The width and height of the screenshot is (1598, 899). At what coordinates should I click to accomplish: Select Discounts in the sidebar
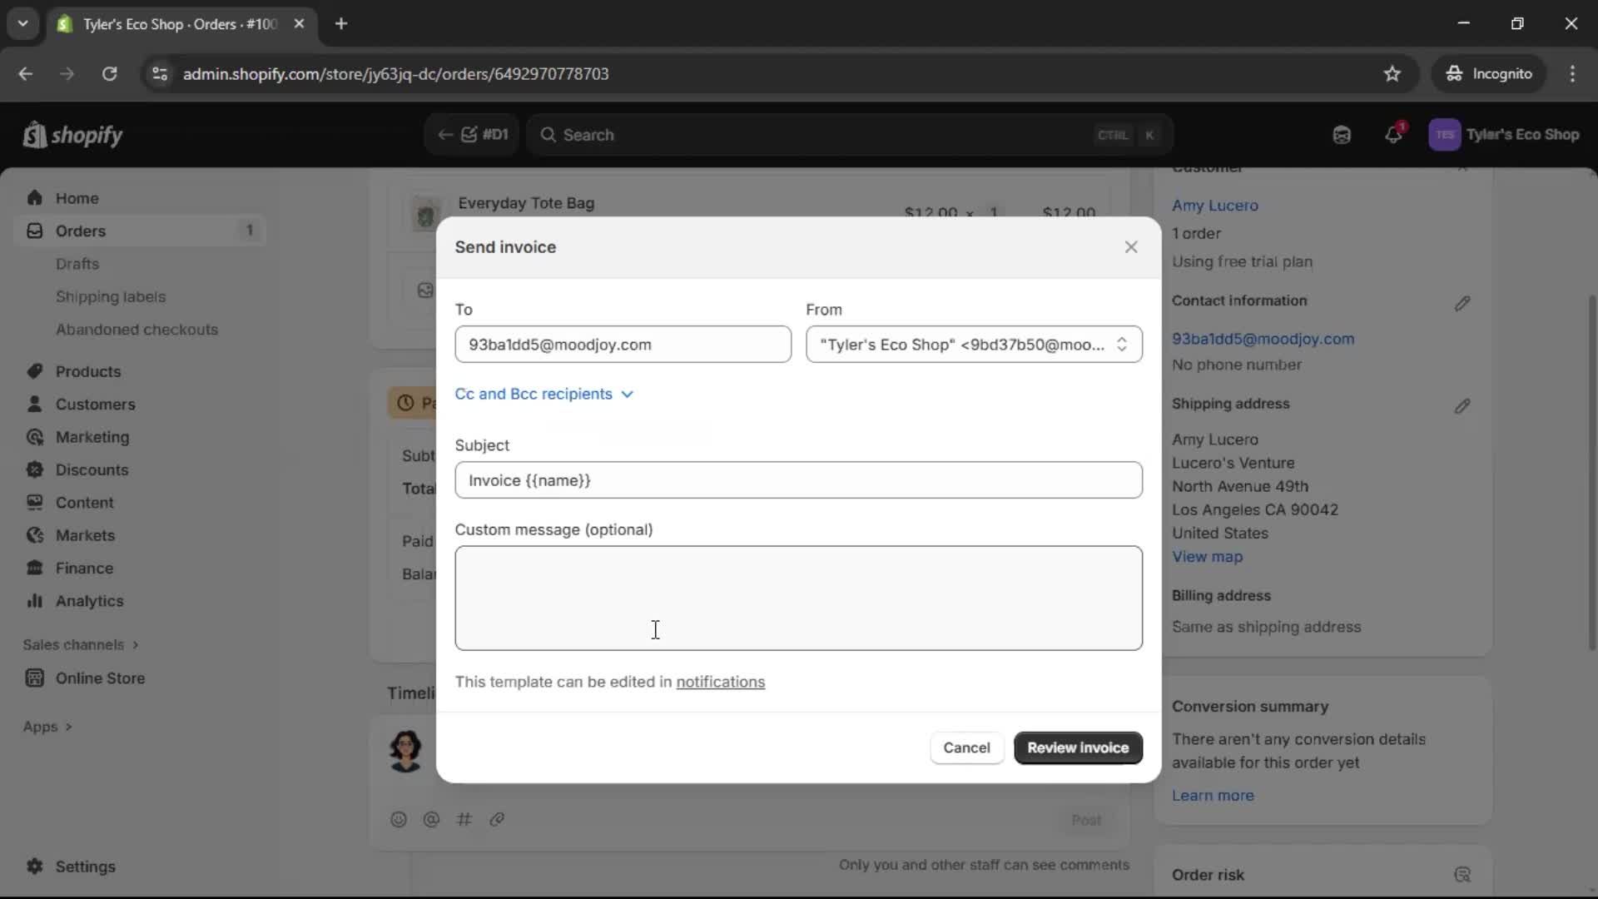pyautogui.click(x=92, y=469)
